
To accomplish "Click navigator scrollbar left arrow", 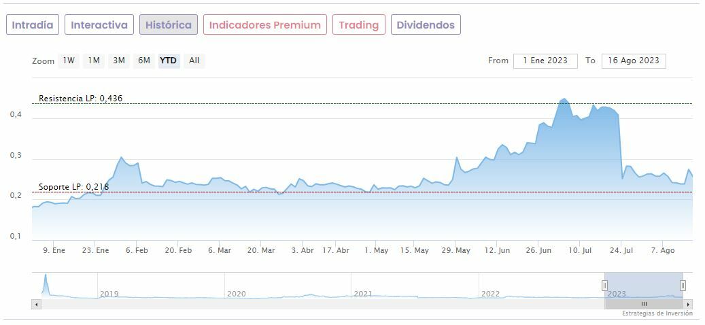I will point(35,304).
